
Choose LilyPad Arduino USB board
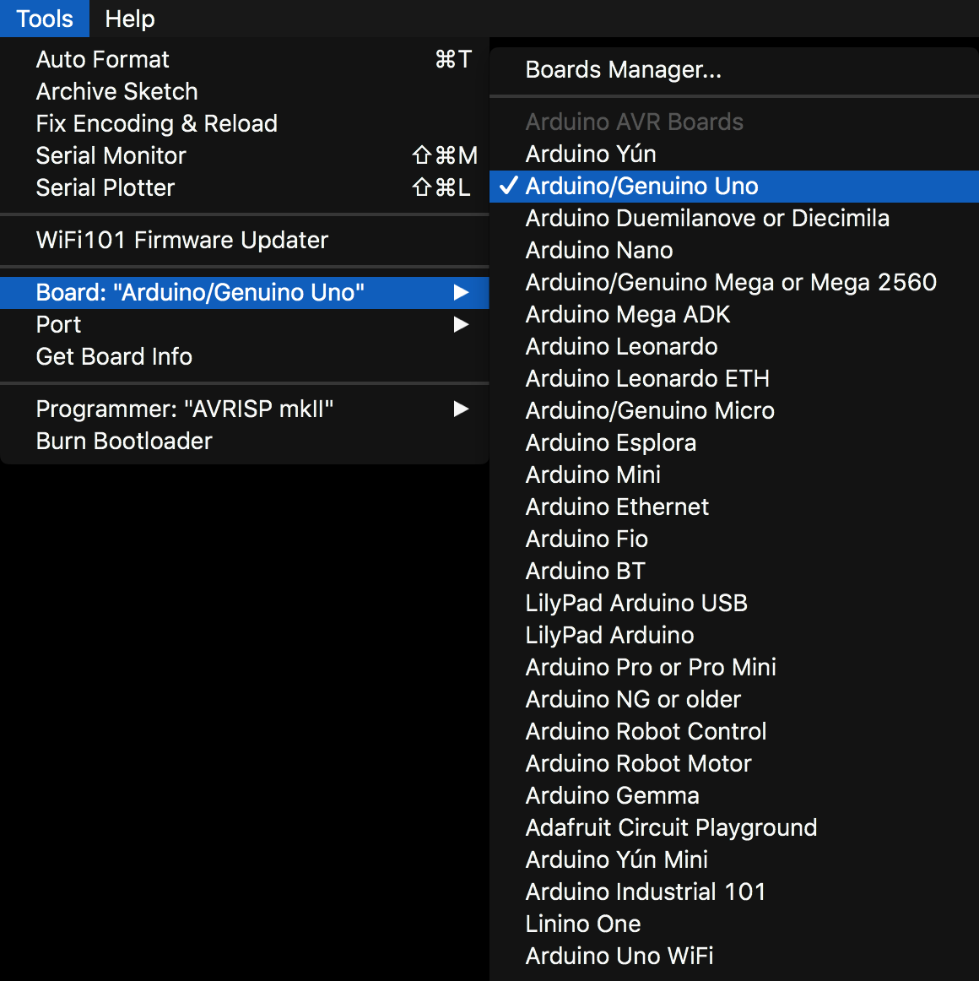(636, 603)
